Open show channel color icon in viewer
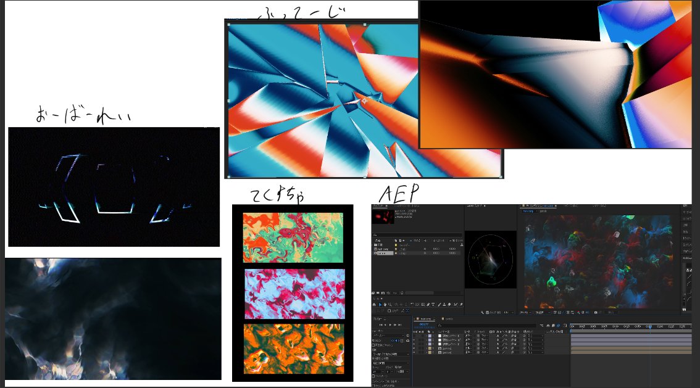This screenshot has height=388, width=700. [578, 313]
